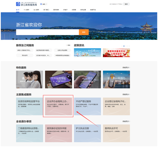Open the 营商服务专区 featured card
Screen dimensions: 158x147
[59, 79]
